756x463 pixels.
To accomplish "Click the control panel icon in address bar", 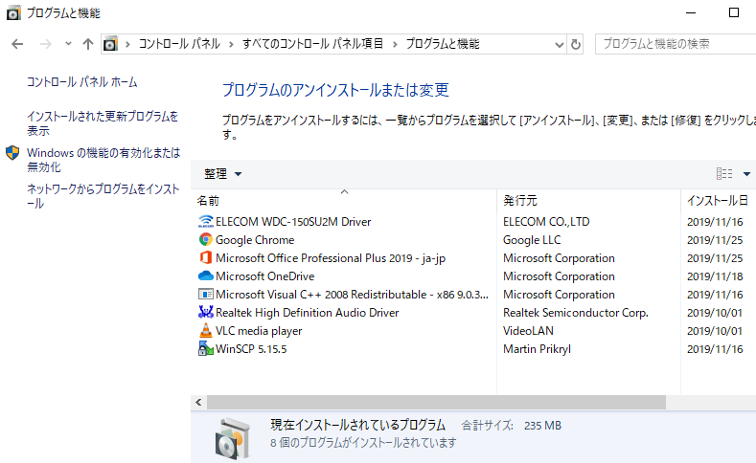I will point(110,44).
